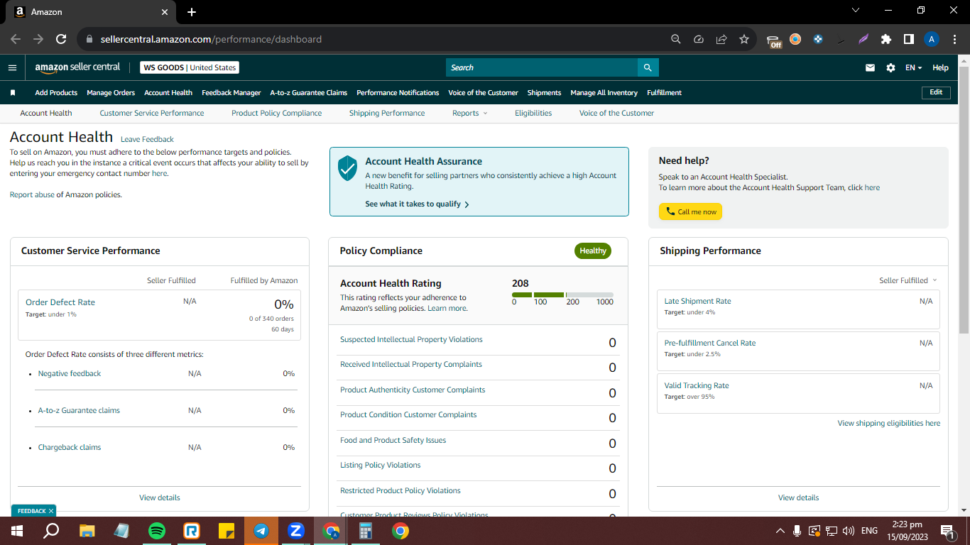Click View shipping eligibilities here link

(889, 423)
